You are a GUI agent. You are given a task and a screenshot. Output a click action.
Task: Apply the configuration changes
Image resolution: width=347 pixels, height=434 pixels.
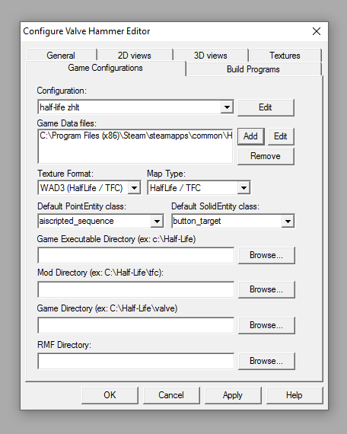(x=233, y=395)
